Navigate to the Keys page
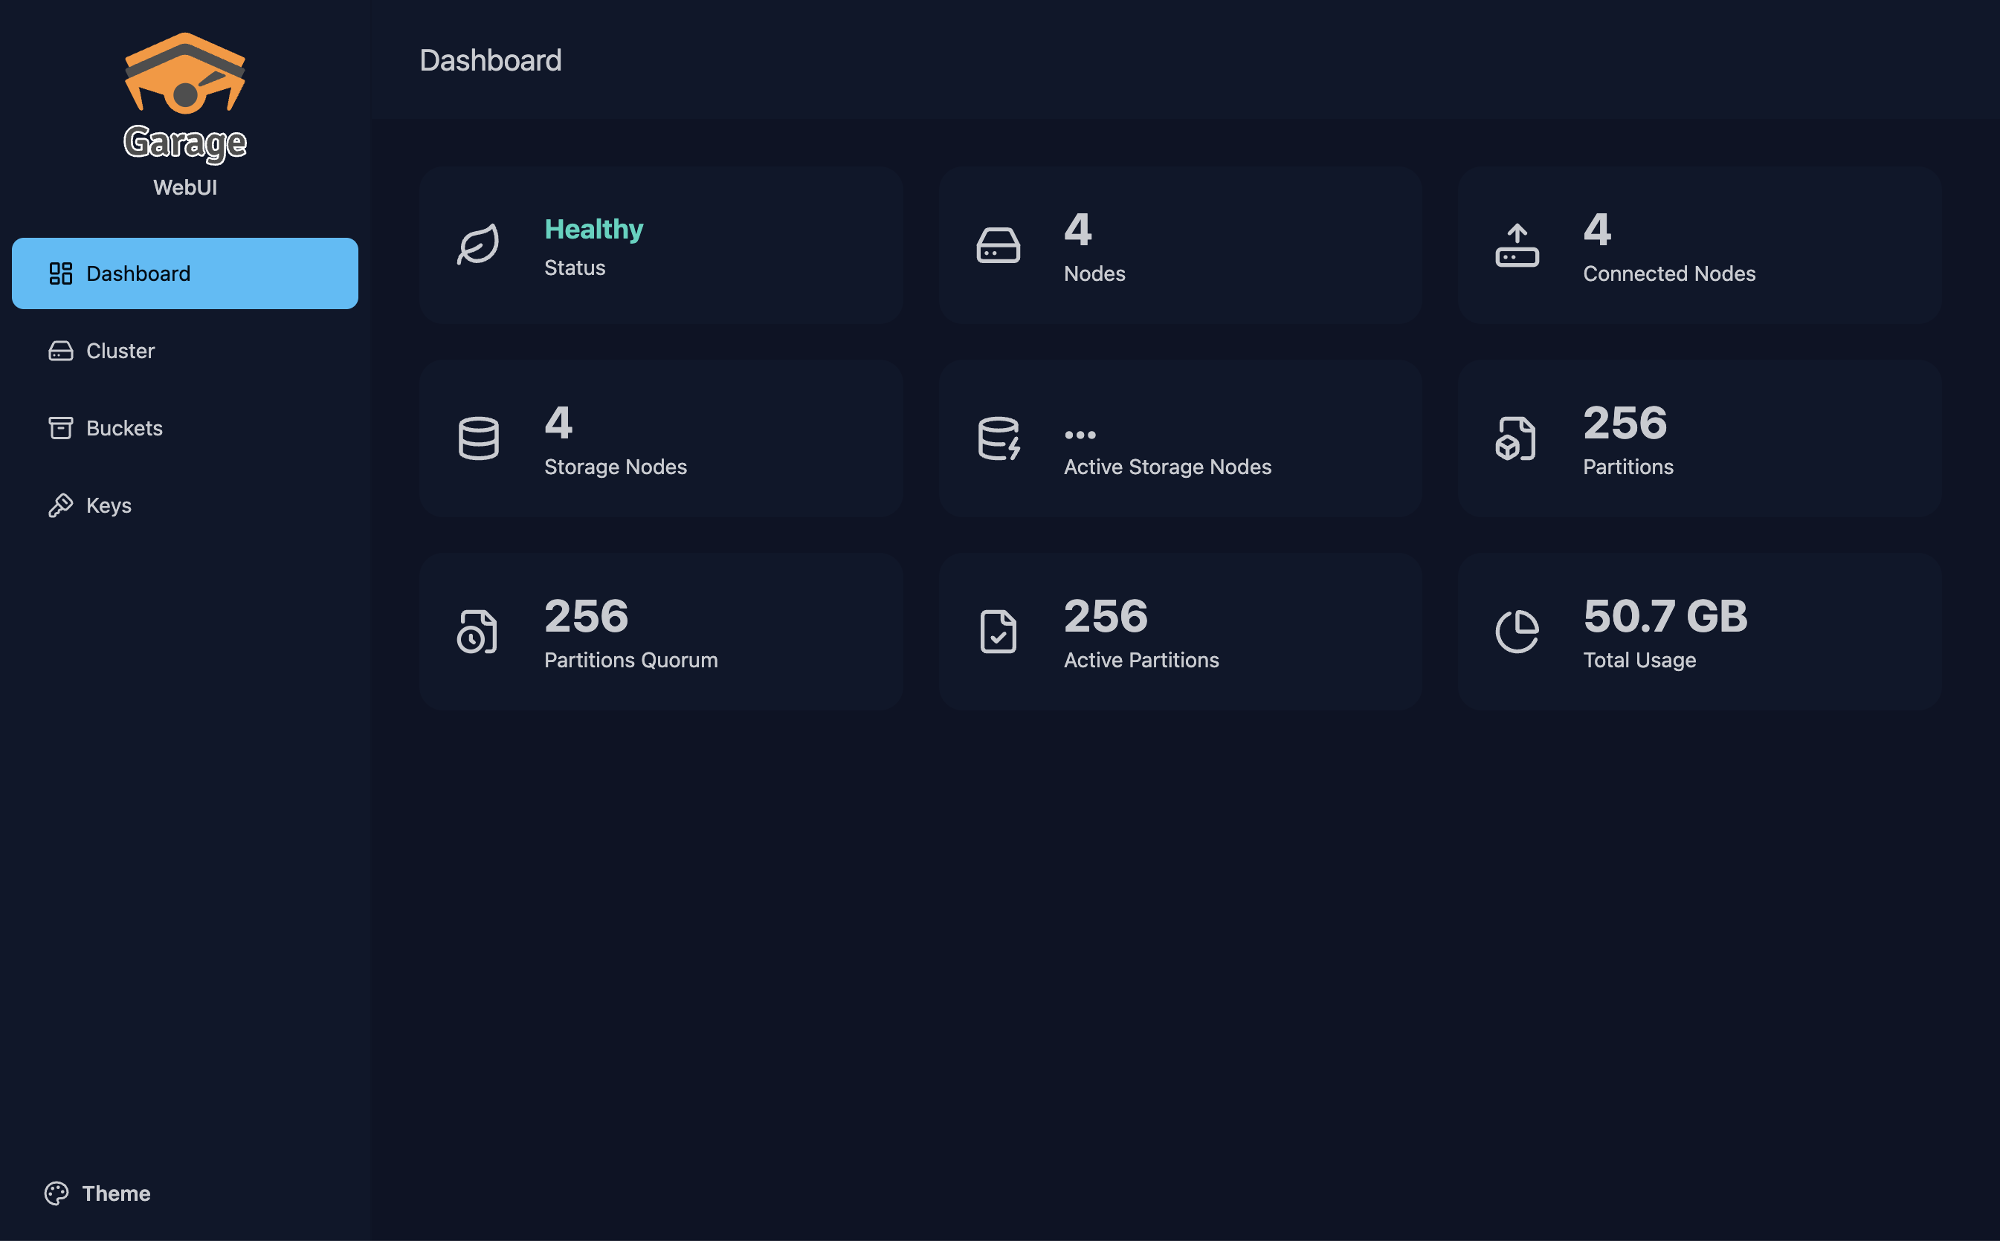The width and height of the screenshot is (2000, 1241). pyautogui.click(x=108, y=505)
